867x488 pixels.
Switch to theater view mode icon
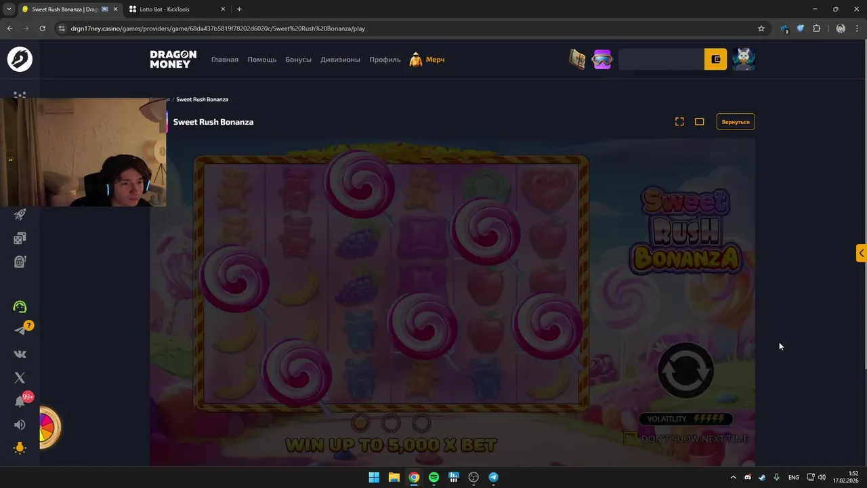(700, 121)
